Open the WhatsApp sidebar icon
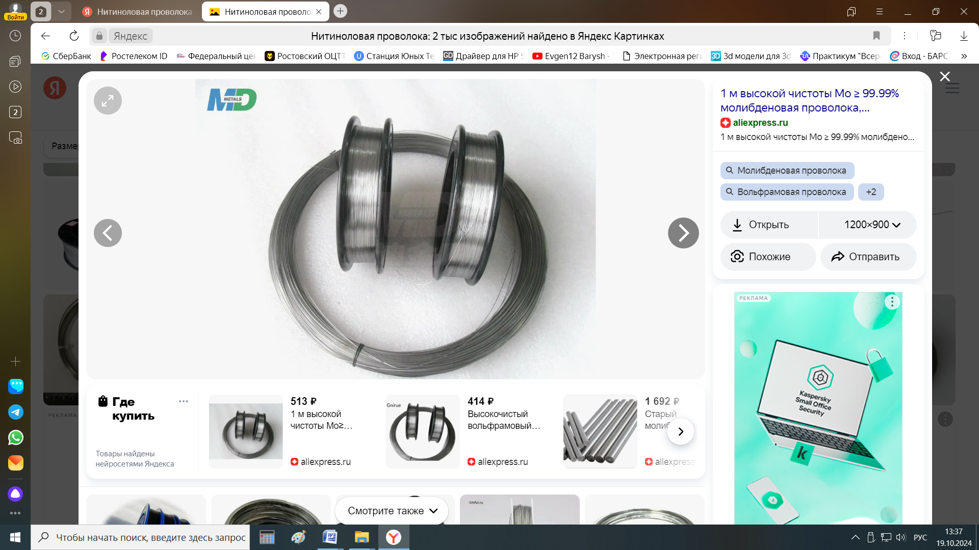The image size is (979, 550). point(15,437)
